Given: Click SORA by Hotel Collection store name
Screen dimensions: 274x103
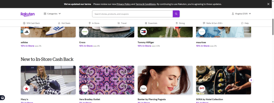Looking at the screenshot, I should point(210,99).
